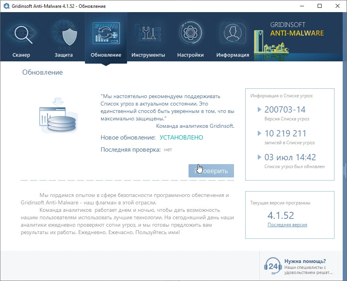Viewport: 347px width, 281px height.
Task: Click the записей в Списке угроз caption
Action: [x=289, y=143]
